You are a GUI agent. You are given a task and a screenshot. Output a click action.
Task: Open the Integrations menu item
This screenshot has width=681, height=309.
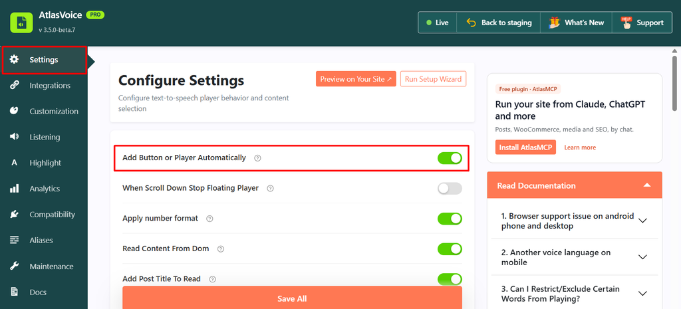pos(44,86)
